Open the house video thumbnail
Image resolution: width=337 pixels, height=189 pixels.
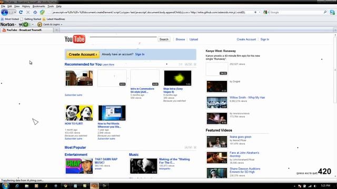(x=79, y=78)
